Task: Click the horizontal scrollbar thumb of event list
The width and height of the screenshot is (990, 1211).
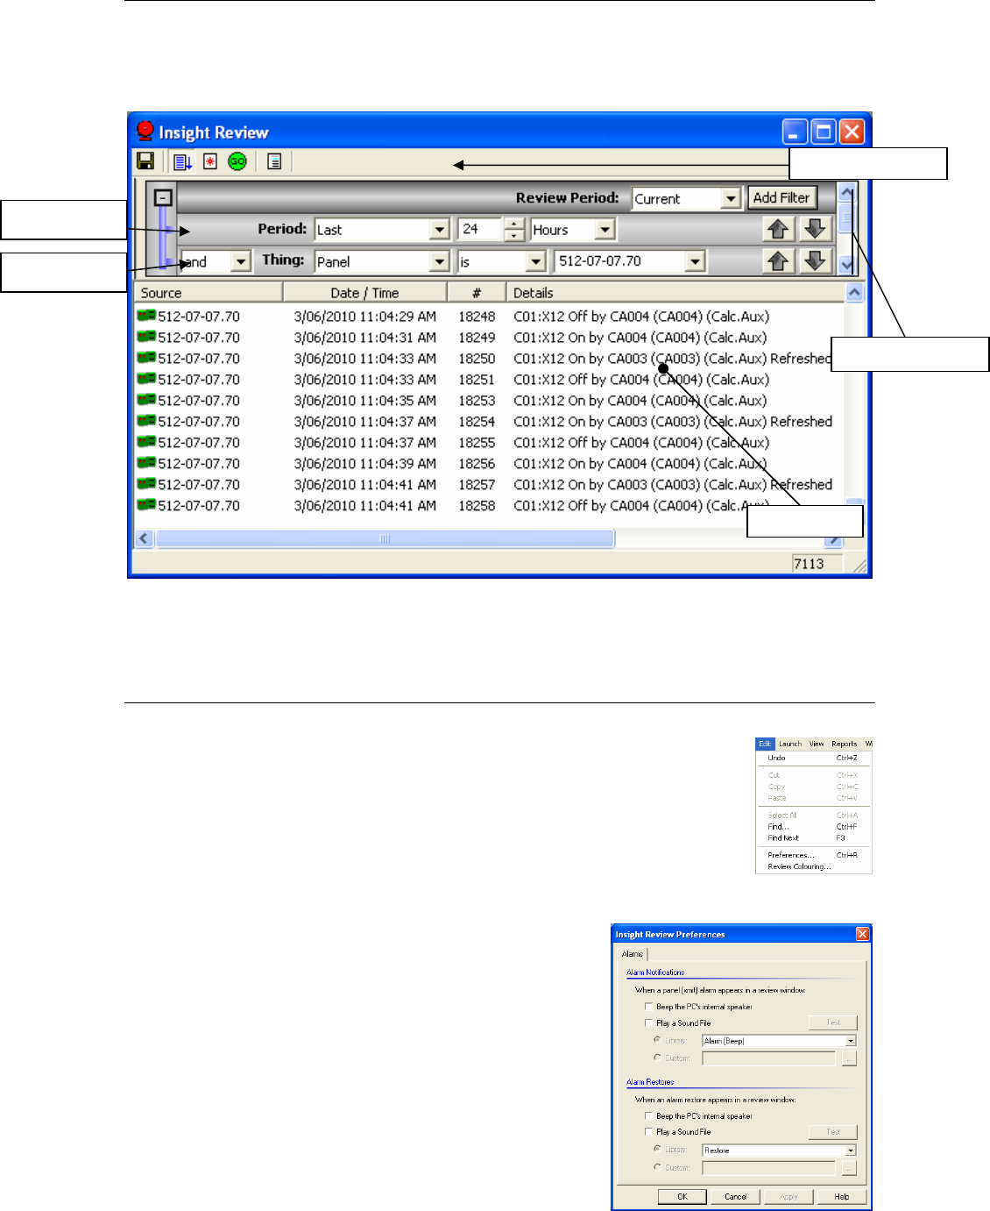Action: (385, 538)
